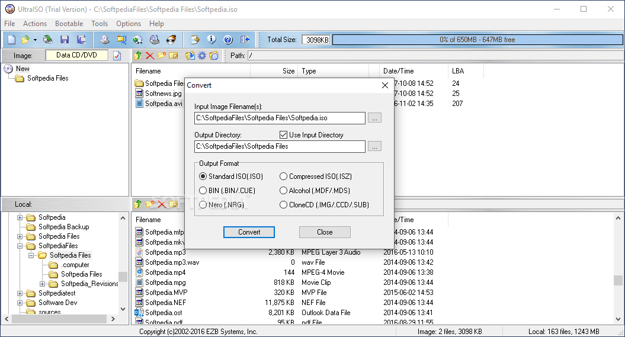This screenshot has height=337, width=625.
Task: Select the .computer folder in Local tree
Action: 75,265
